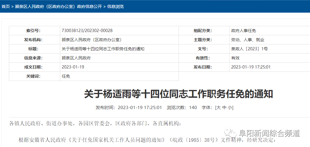Click the 成文日期 label cell
The width and height of the screenshot is (310, 147).
(35, 67)
